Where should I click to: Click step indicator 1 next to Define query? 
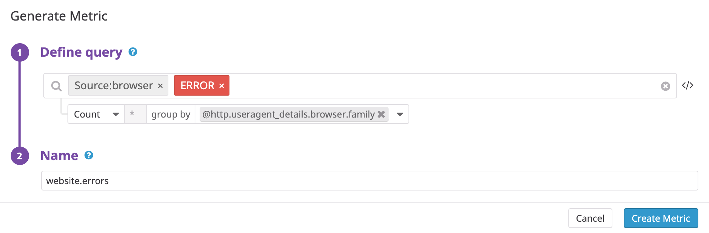20,52
